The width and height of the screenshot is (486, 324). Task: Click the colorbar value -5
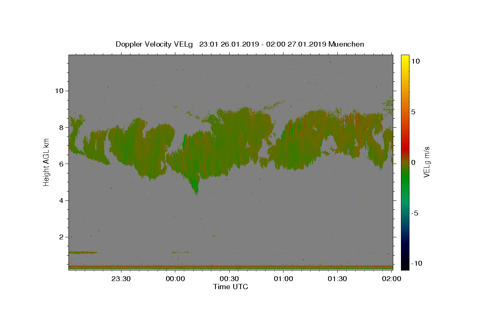[x=415, y=213]
